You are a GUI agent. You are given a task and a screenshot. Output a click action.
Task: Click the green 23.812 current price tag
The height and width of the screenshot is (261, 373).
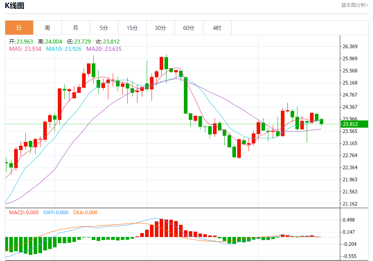coord(354,124)
